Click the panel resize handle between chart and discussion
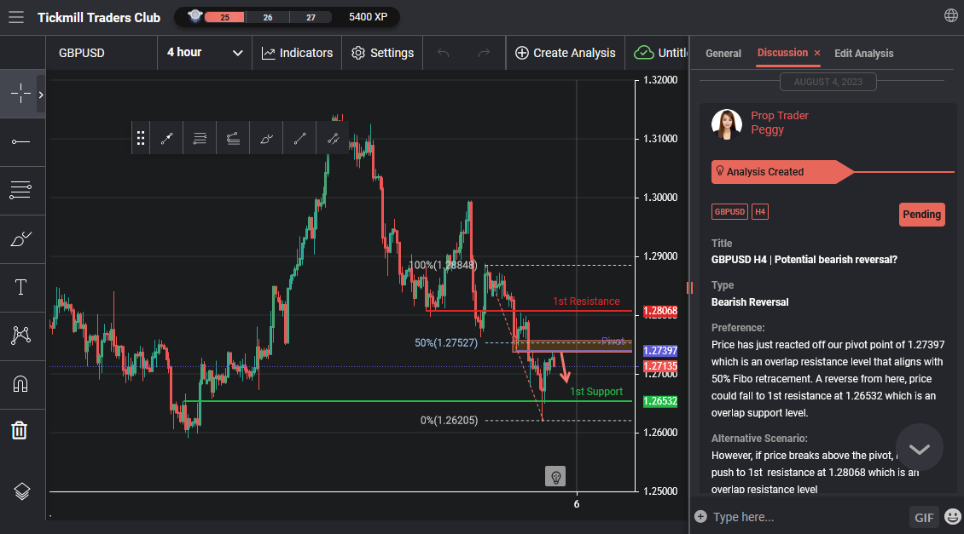 click(690, 287)
